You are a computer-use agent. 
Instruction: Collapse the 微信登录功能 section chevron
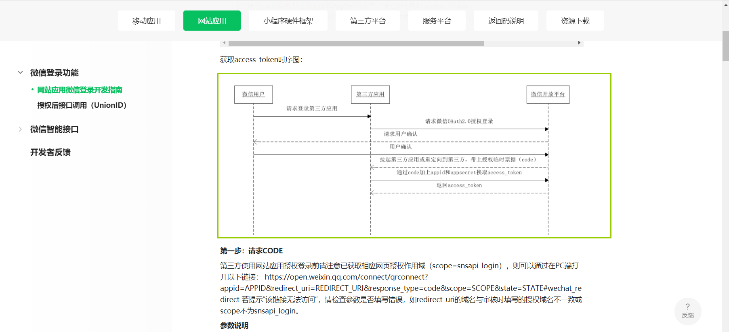[x=20, y=73]
